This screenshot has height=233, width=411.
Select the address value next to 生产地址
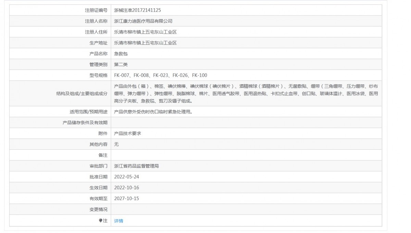click(x=145, y=43)
